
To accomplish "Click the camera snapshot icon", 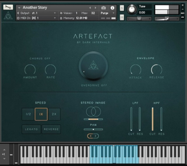I will [104, 8].
